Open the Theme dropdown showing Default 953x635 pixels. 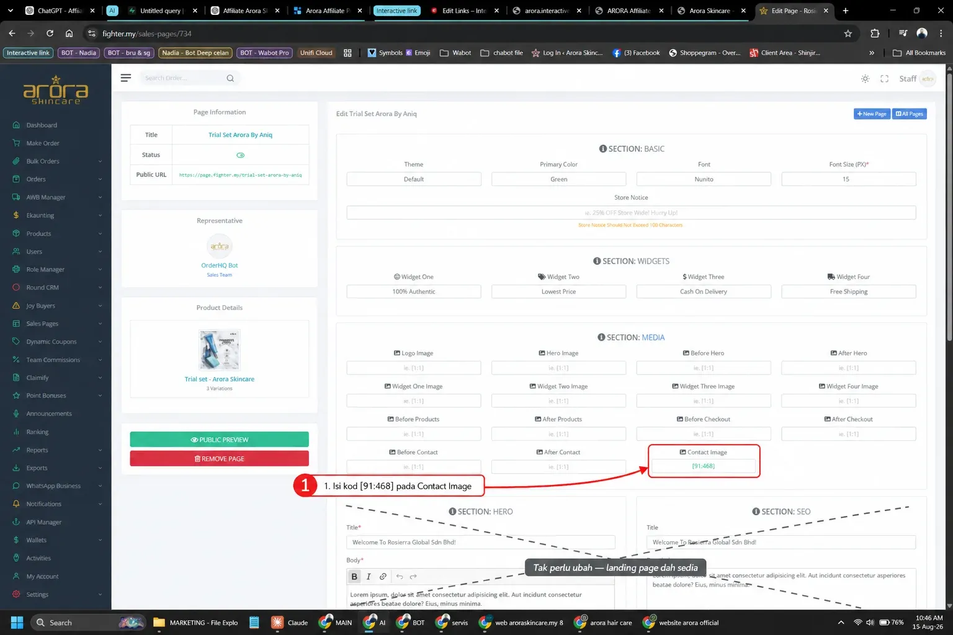click(414, 179)
